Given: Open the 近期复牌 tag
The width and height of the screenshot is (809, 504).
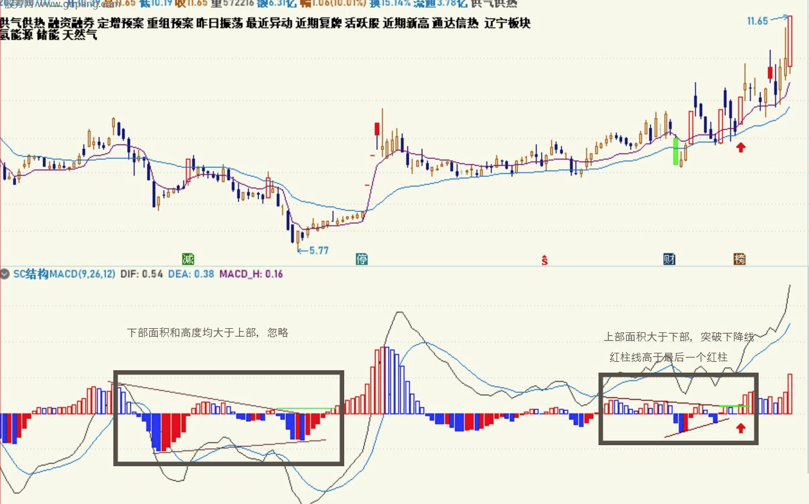Looking at the screenshot, I should pos(318,23).
